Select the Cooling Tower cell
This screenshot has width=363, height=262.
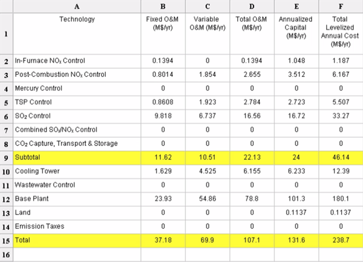(x=77, y=171)
